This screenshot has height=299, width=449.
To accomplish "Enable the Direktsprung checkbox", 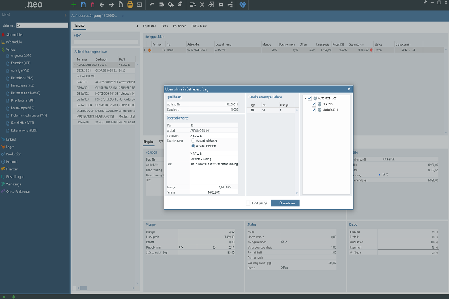I will (248, 203).
